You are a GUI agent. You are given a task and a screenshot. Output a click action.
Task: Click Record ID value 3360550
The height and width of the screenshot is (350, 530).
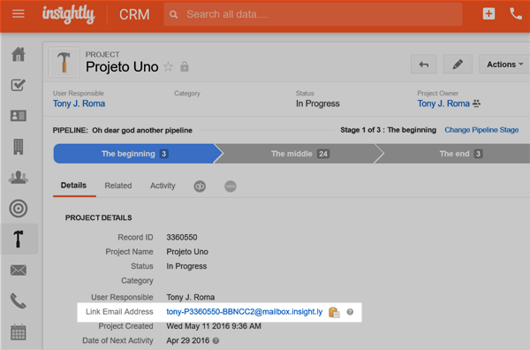coord(182,238)
